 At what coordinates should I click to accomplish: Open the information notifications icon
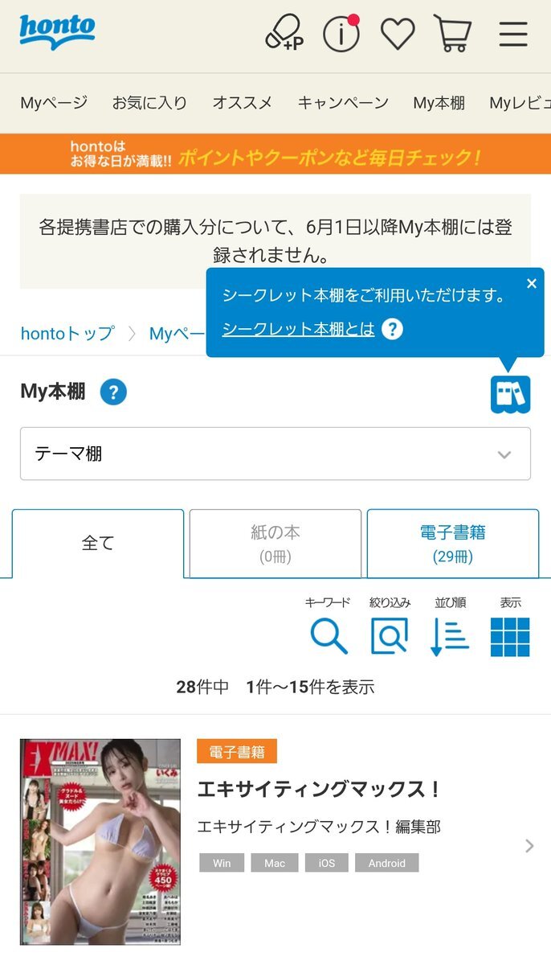pyautogui.click(x=341, y=33)
